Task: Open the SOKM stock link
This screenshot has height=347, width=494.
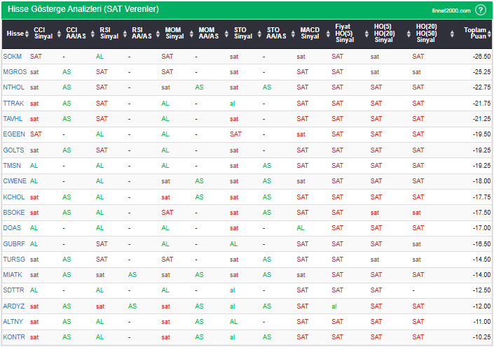Action: click(12, 56)
